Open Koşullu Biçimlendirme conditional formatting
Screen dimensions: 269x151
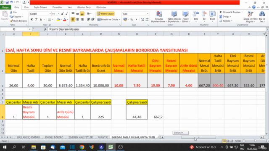click(159, 17)
